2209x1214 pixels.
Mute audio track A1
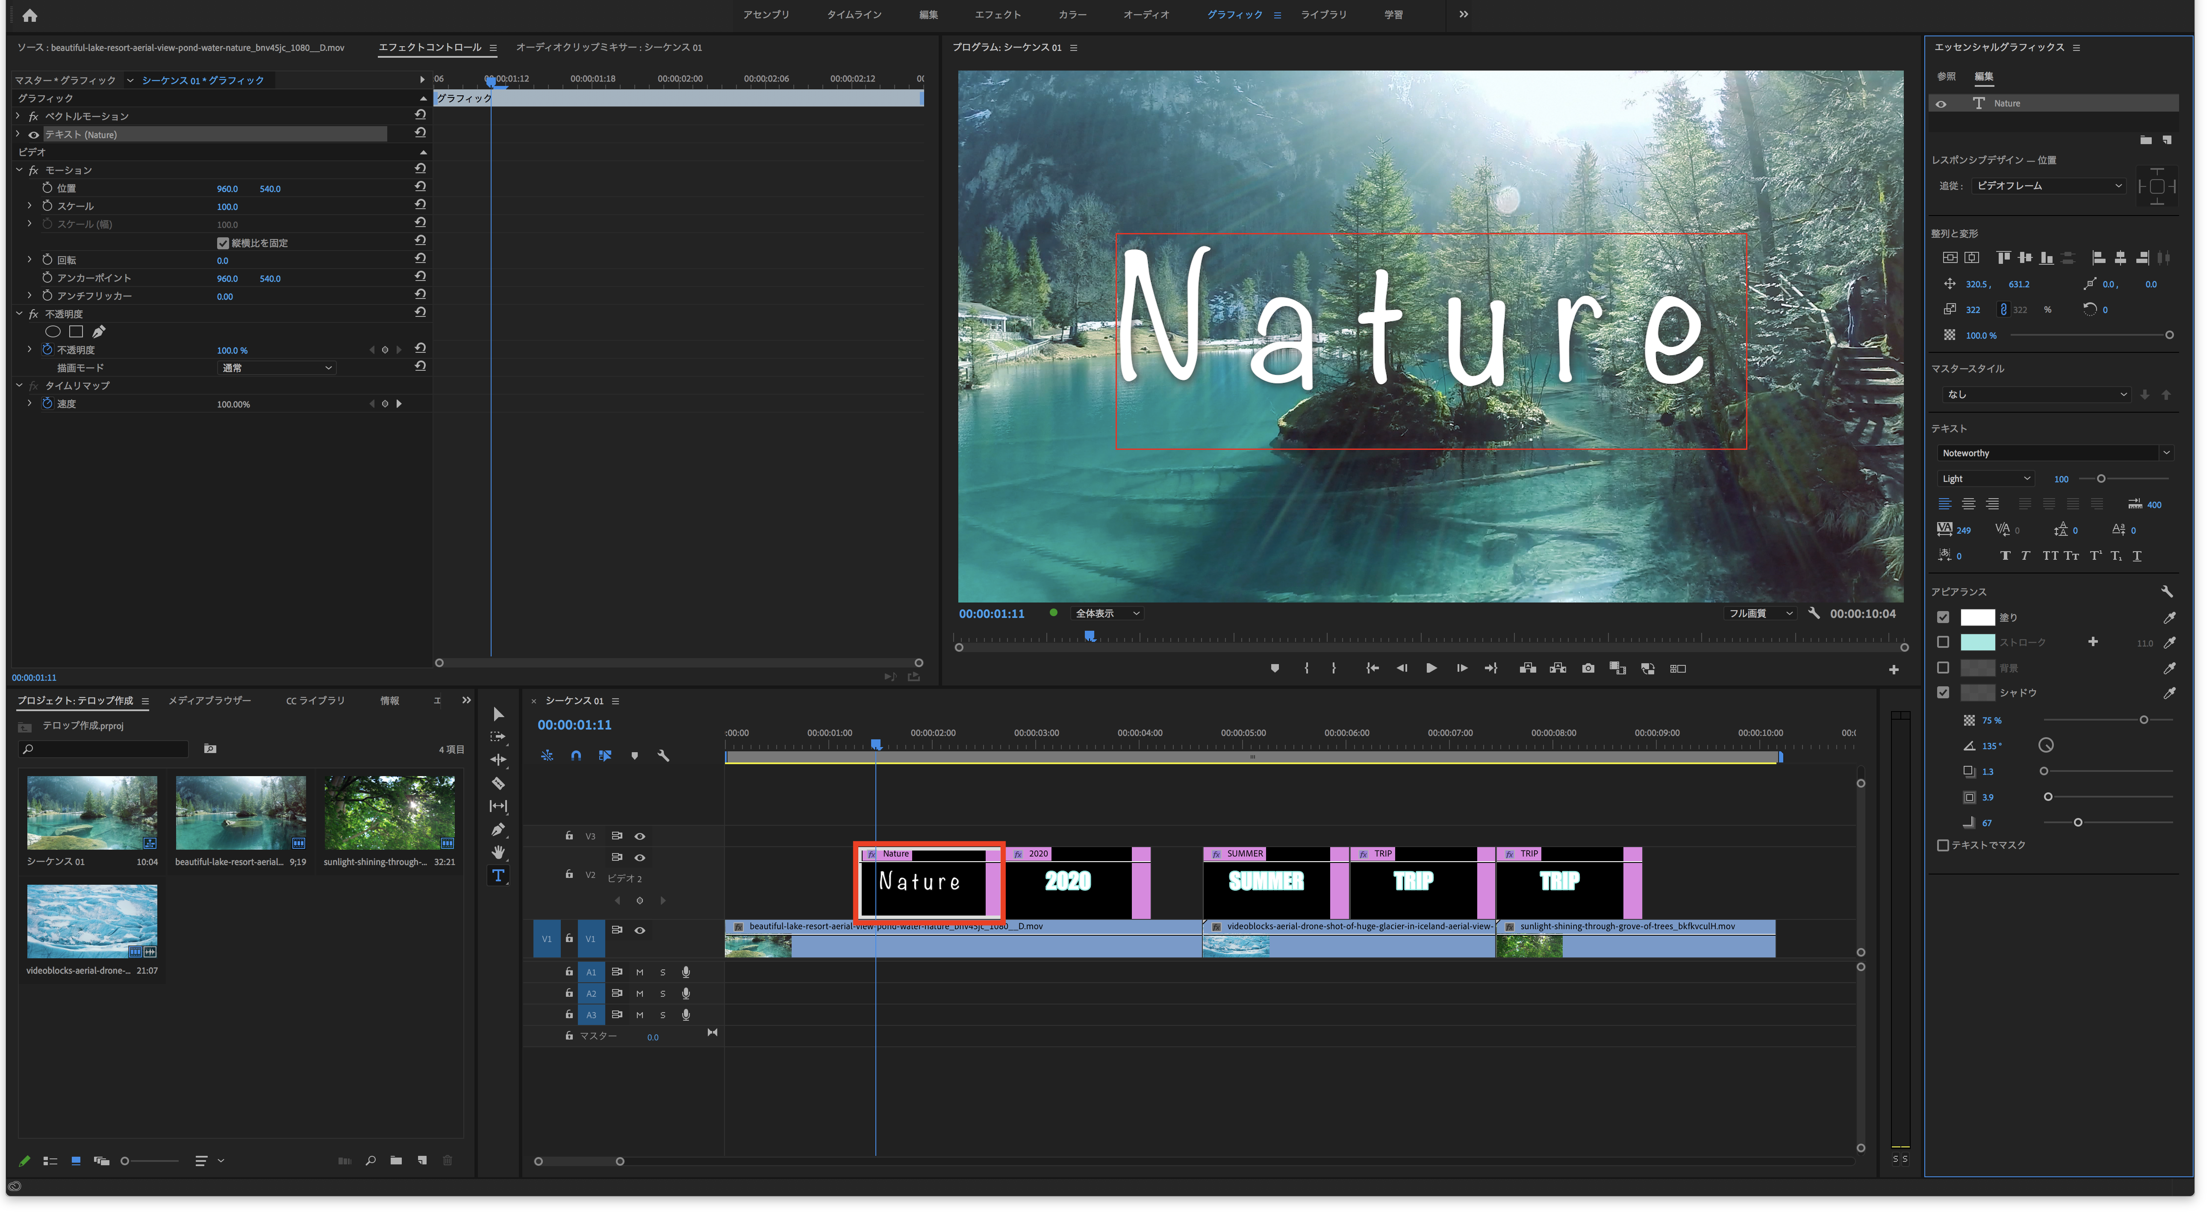640,972
